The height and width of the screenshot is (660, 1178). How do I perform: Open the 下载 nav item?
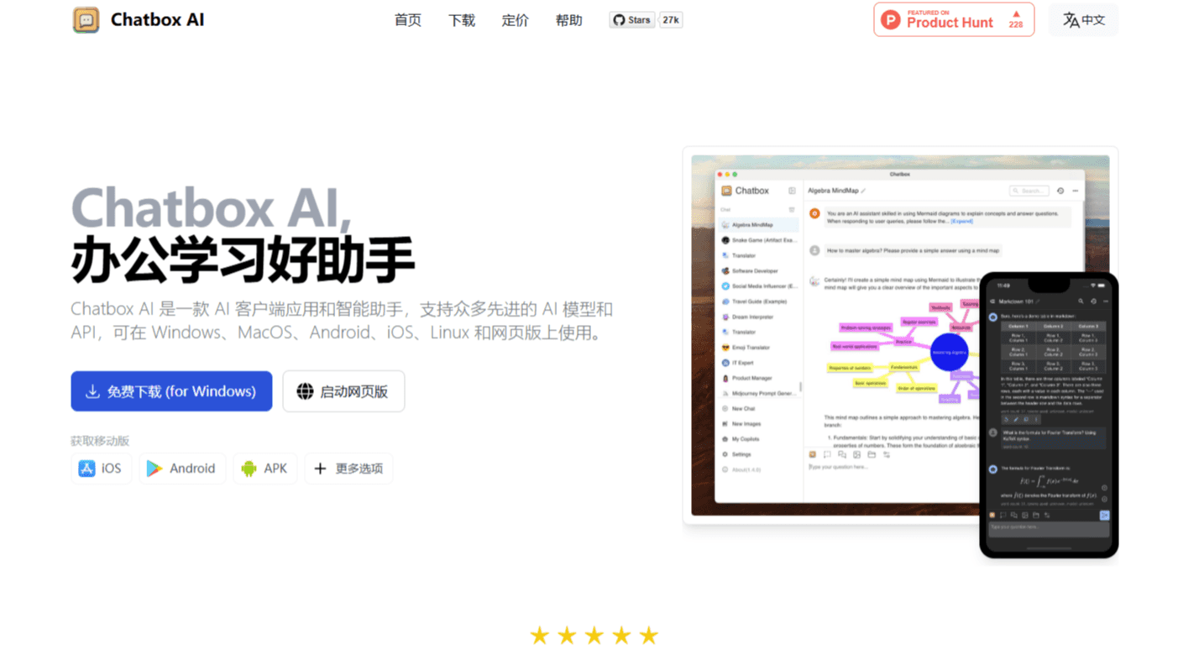pos(462,20)
